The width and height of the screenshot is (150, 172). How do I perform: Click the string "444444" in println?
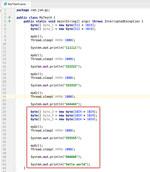pos(71,104)
